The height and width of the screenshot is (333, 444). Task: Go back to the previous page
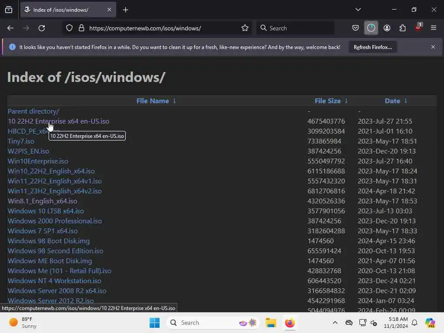pos(10,28)
